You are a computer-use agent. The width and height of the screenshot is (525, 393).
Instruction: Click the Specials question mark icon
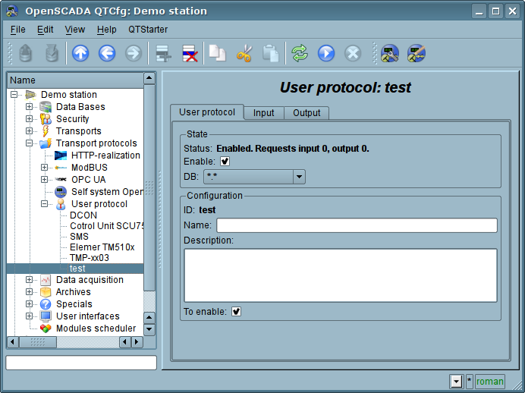pos(46,304)
